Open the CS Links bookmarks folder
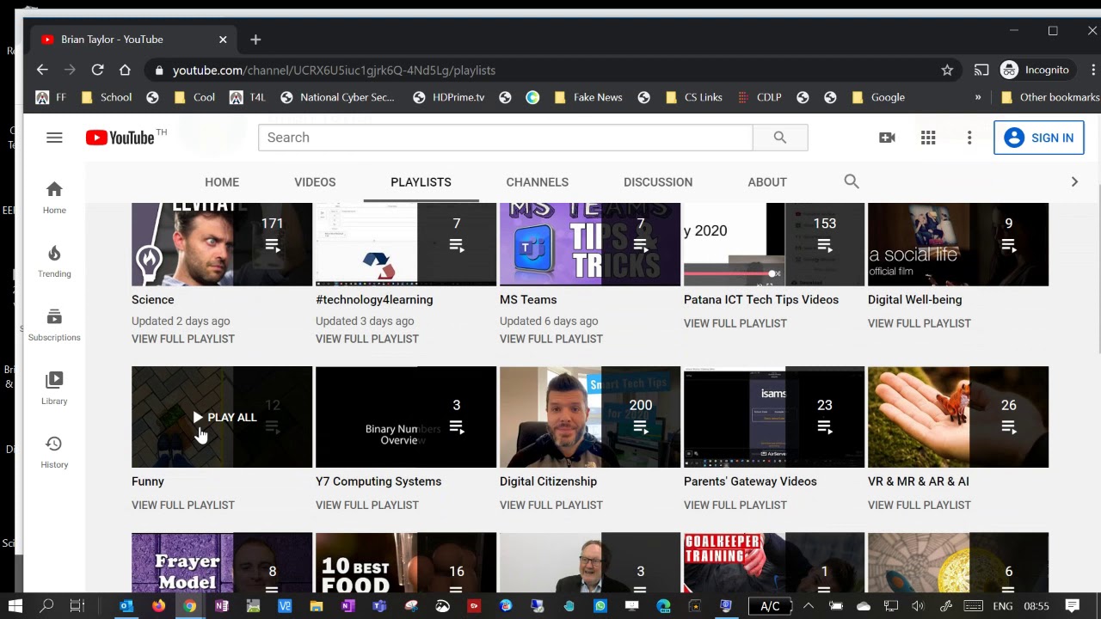This screenshot has width=1101, height=619. [694, 97]
